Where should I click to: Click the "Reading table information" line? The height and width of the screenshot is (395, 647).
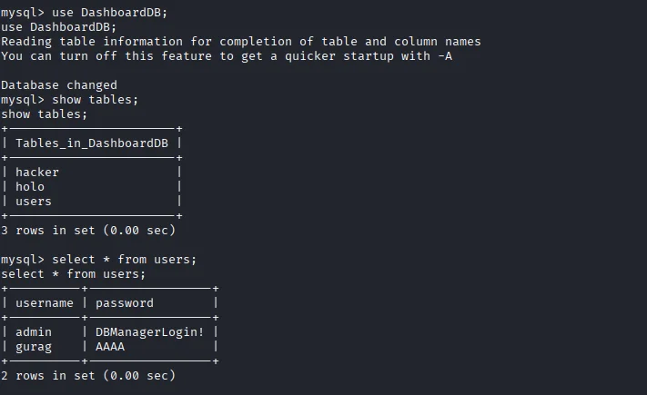[x=241, y=41]
